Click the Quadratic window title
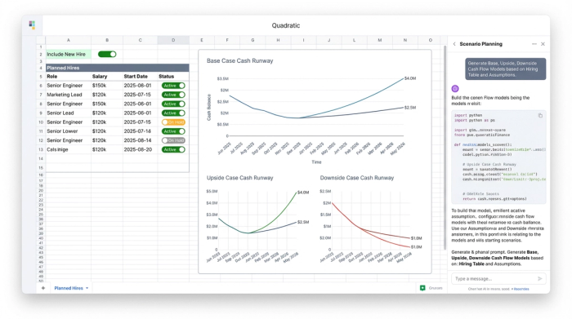 [286, 25]
